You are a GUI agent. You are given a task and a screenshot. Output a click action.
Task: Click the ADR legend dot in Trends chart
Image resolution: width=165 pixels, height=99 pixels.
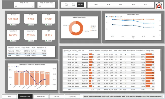pos(111,17)
